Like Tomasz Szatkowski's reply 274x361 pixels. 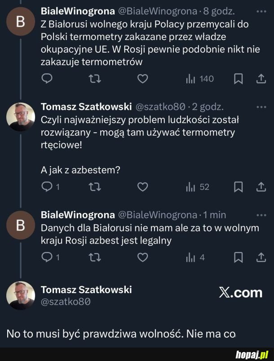[x=142, y=187]
